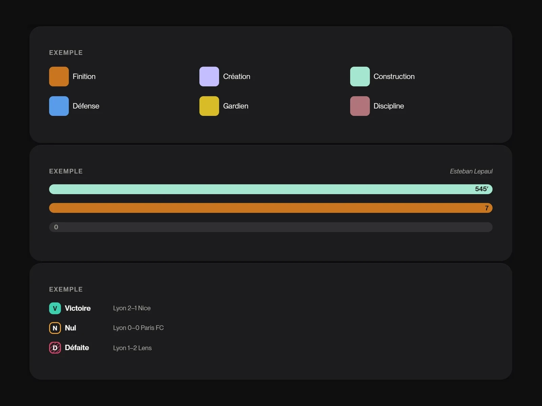Click the Lyon 2–1 Nice result
This screenshot has height=406, width=542.
132,308
